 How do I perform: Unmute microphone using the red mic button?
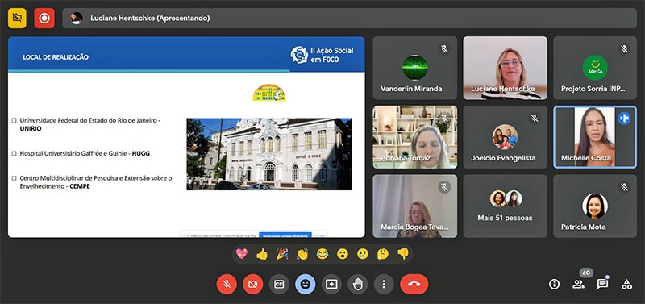[227, 285]
